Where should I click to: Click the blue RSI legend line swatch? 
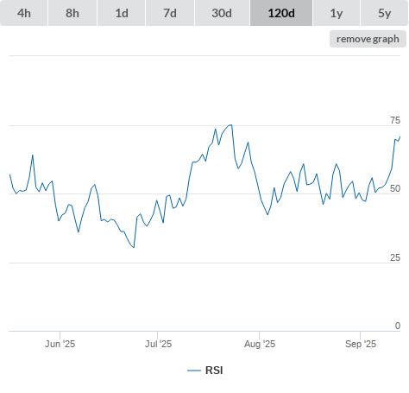tap(194, 371)
